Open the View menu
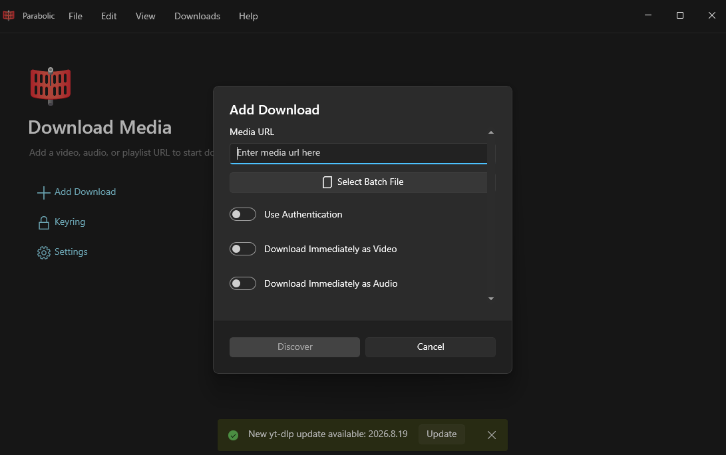Viewport: 726px width, 455px height. [145, 16]
